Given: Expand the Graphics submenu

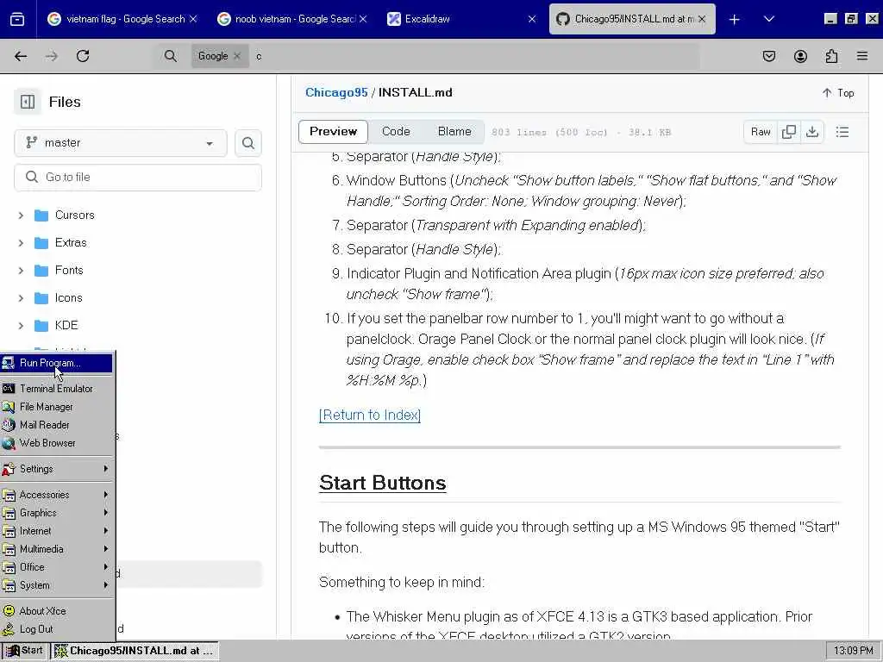Looking at the screenshot, I should click(x=57, y=513).
